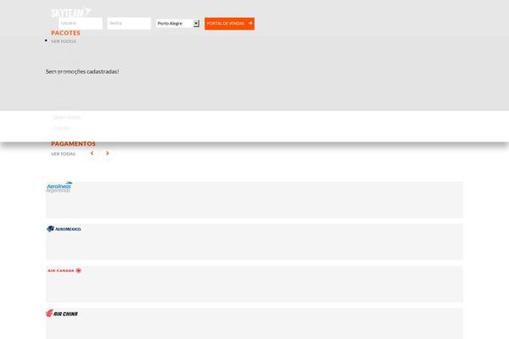The height and width of the screenshot is (339, 509).
Task: Click the previous arrow in Pagamentos carousel
Action: (x=92, y=153)
